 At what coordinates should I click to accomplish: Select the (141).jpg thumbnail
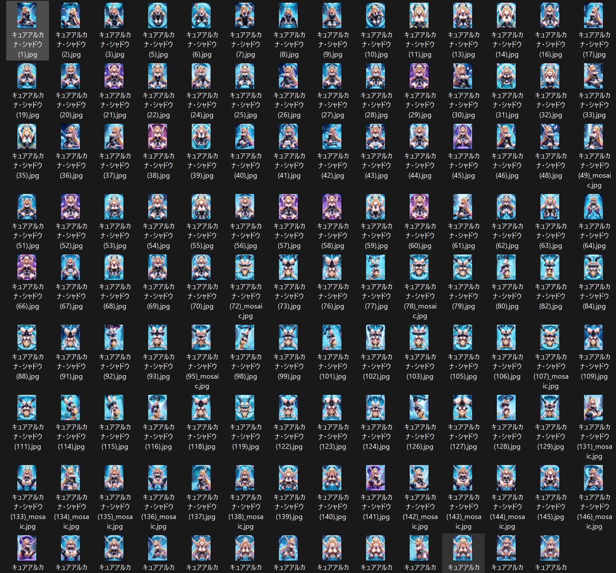click(376, 478)
